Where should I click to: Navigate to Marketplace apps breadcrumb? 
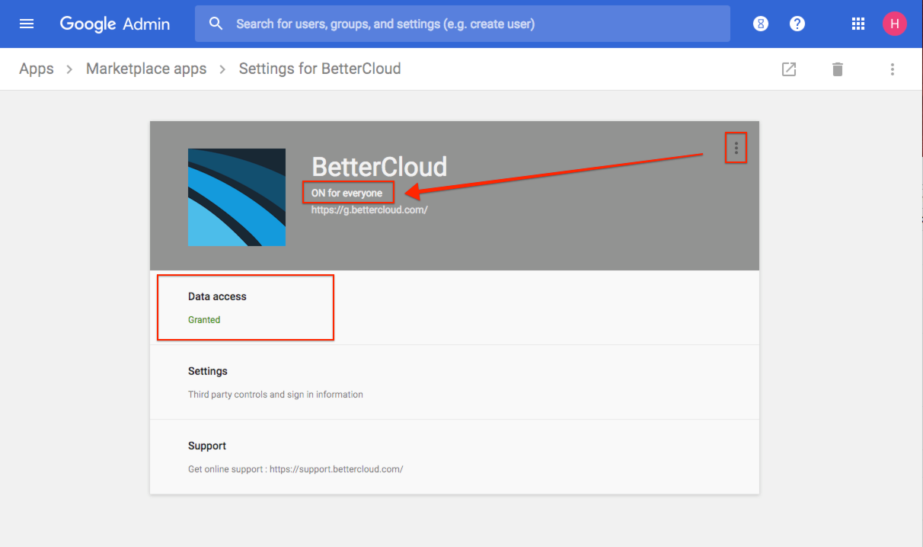click(x=146, y=69)
